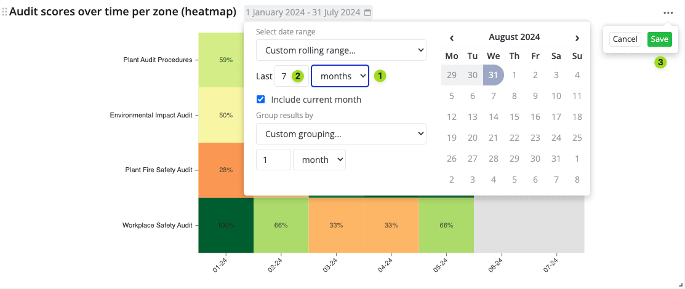Go to next month in calendar
This screenshot has width=685, height=289.
[577, 38]
